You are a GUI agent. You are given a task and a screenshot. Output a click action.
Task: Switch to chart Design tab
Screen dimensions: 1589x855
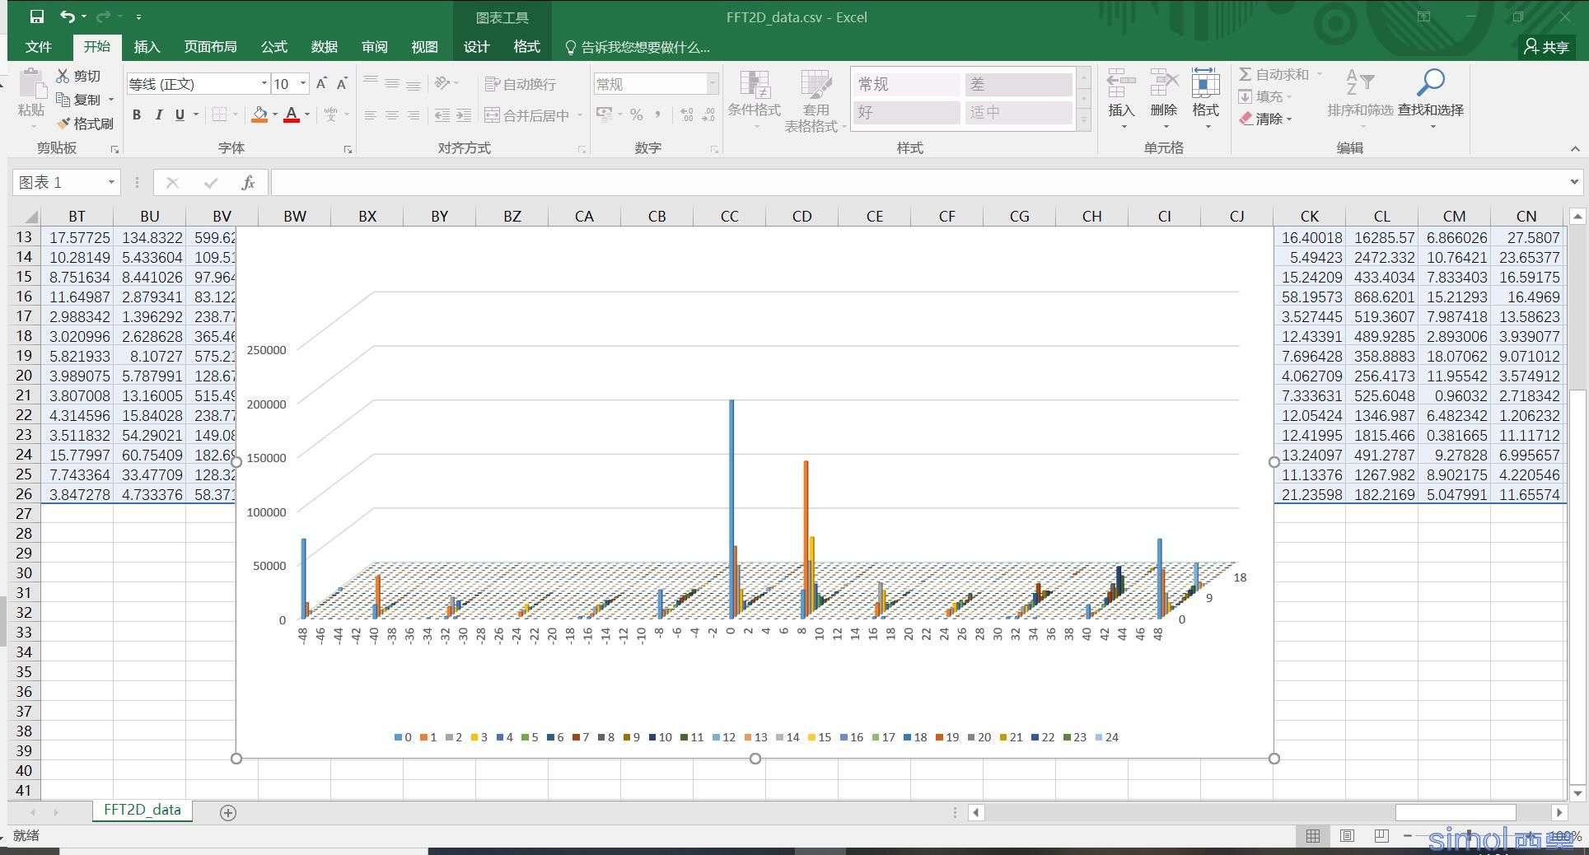476,47
